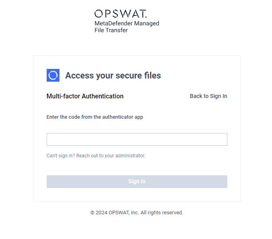This screenshot has width=272, height=239.
Task: Click the Enter the code instruction label
Action: (x=95, y=117)
